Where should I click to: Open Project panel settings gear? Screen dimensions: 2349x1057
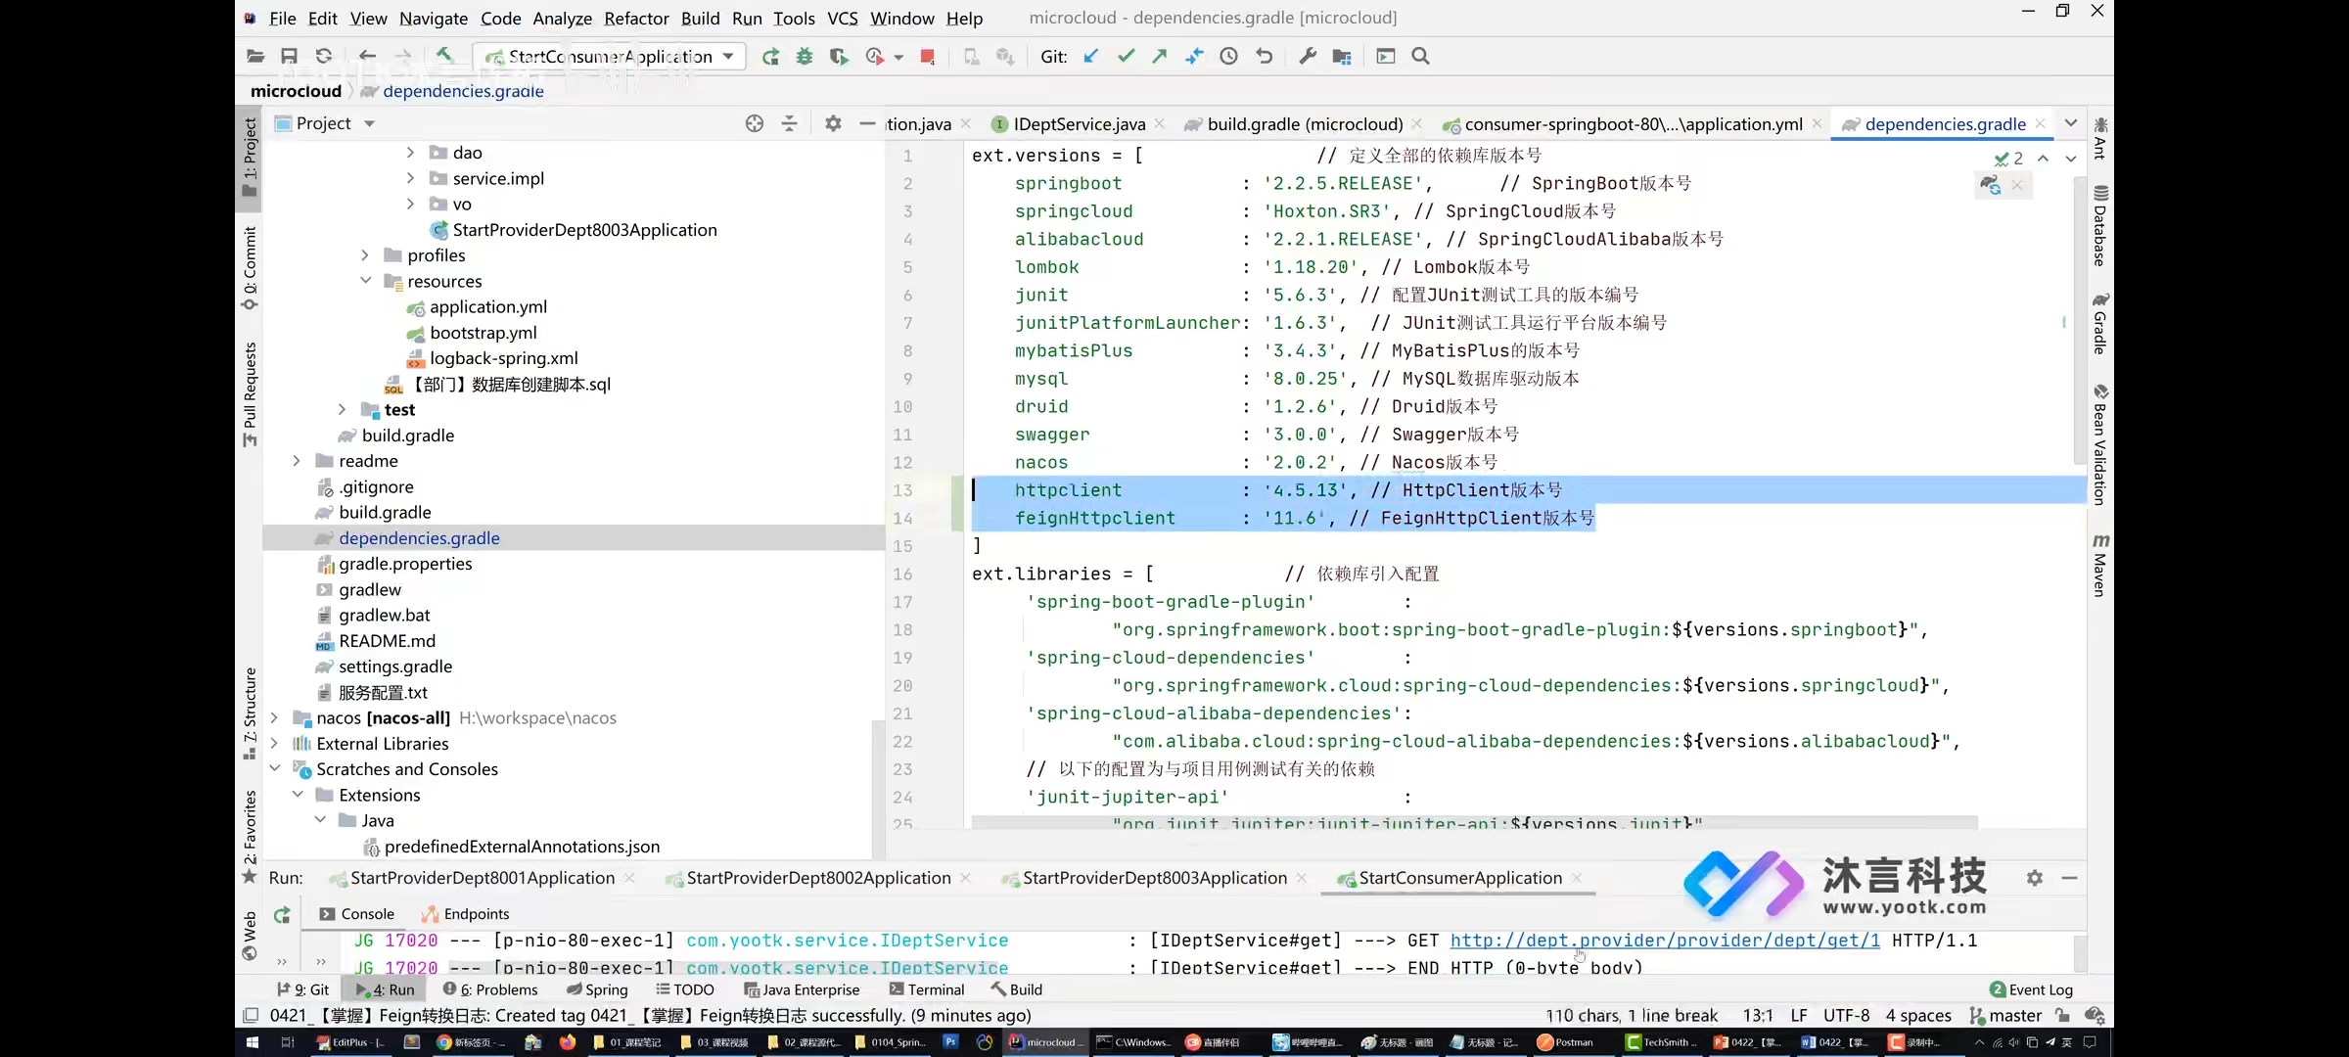pos(833,123)
